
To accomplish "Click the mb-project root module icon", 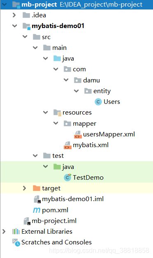I will pyautogui.click(x=16, y=5).
